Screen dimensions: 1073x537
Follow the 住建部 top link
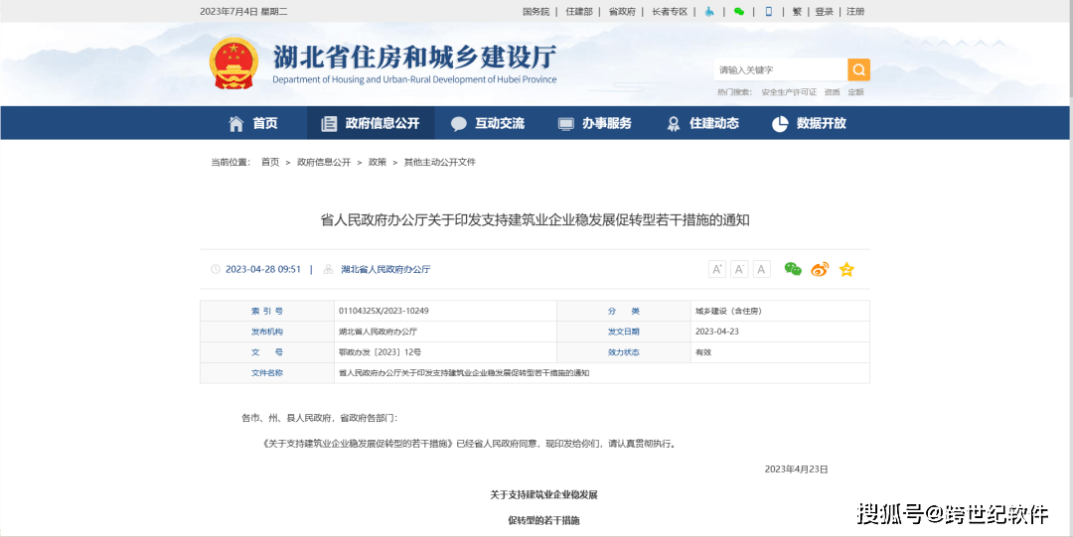[579, 12]
